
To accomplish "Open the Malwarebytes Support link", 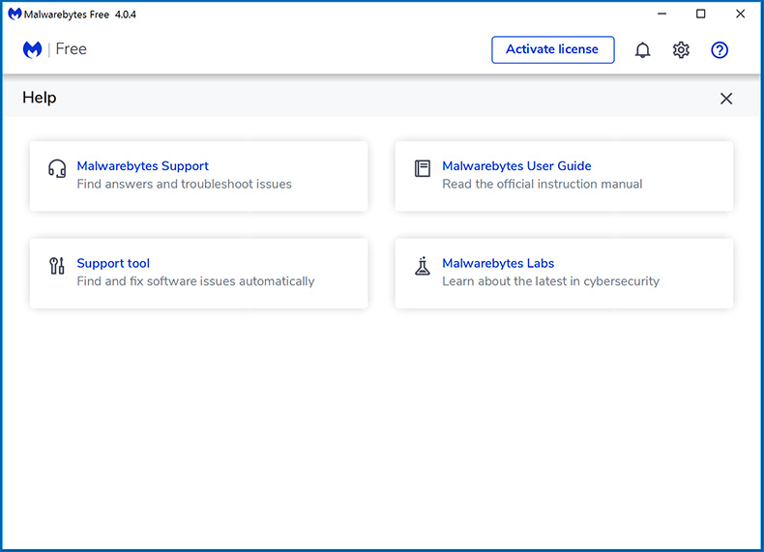I will 143,166.
